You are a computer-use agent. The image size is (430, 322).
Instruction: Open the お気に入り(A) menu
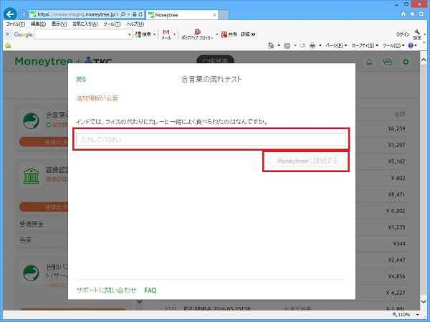coord(85,24)
